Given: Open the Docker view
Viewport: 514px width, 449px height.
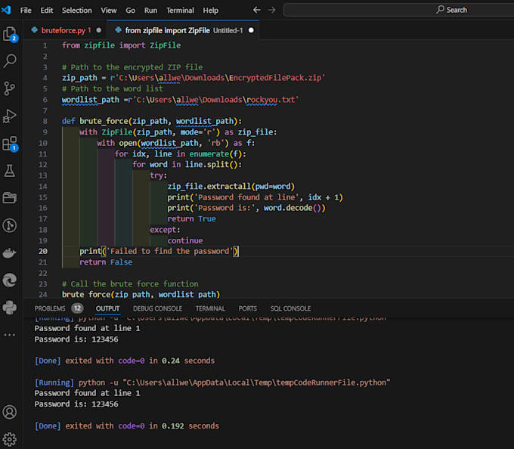Looking at the screenshot, I should point(10,252).
